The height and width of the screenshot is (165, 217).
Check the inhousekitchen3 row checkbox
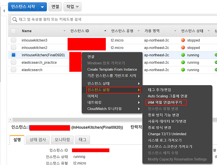pos(14,40)
